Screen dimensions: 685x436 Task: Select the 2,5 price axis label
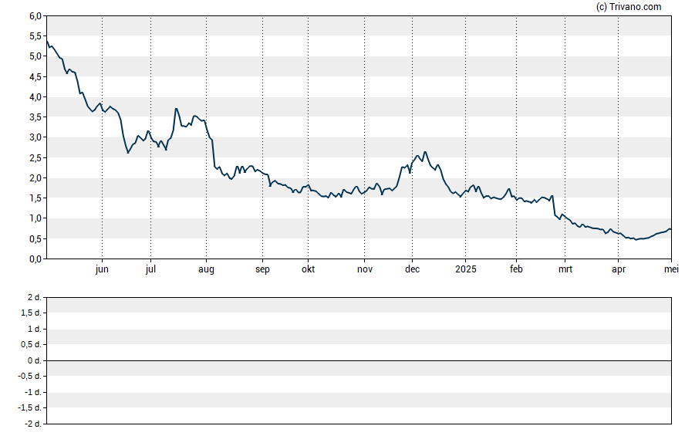(x=35, y=157)
